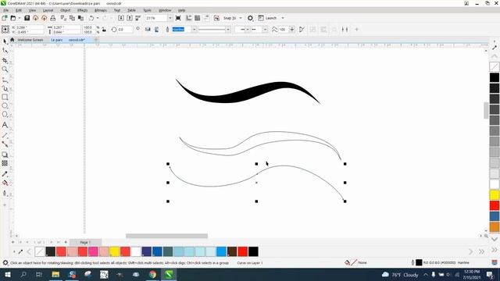500x281 pixels.
Task: Click the red swatch in right palette
Action: point(495,205)
